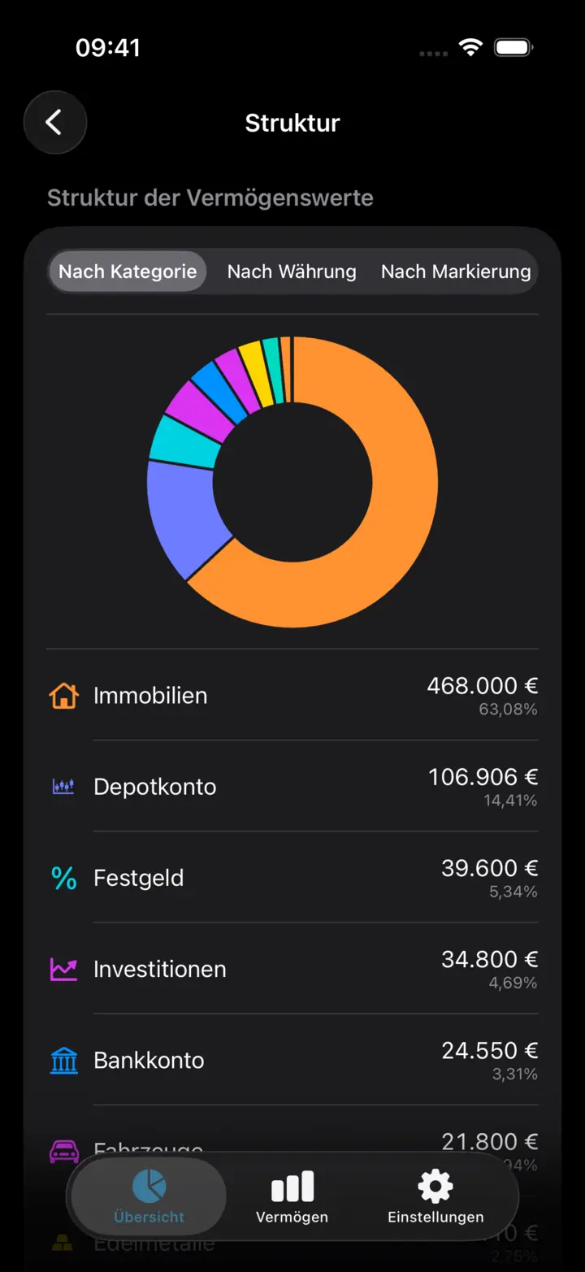The width and height of the screenshot is (585, 1272).
Task: Open the Depotkonto 106.906 € entry
Action: (292, 787)
